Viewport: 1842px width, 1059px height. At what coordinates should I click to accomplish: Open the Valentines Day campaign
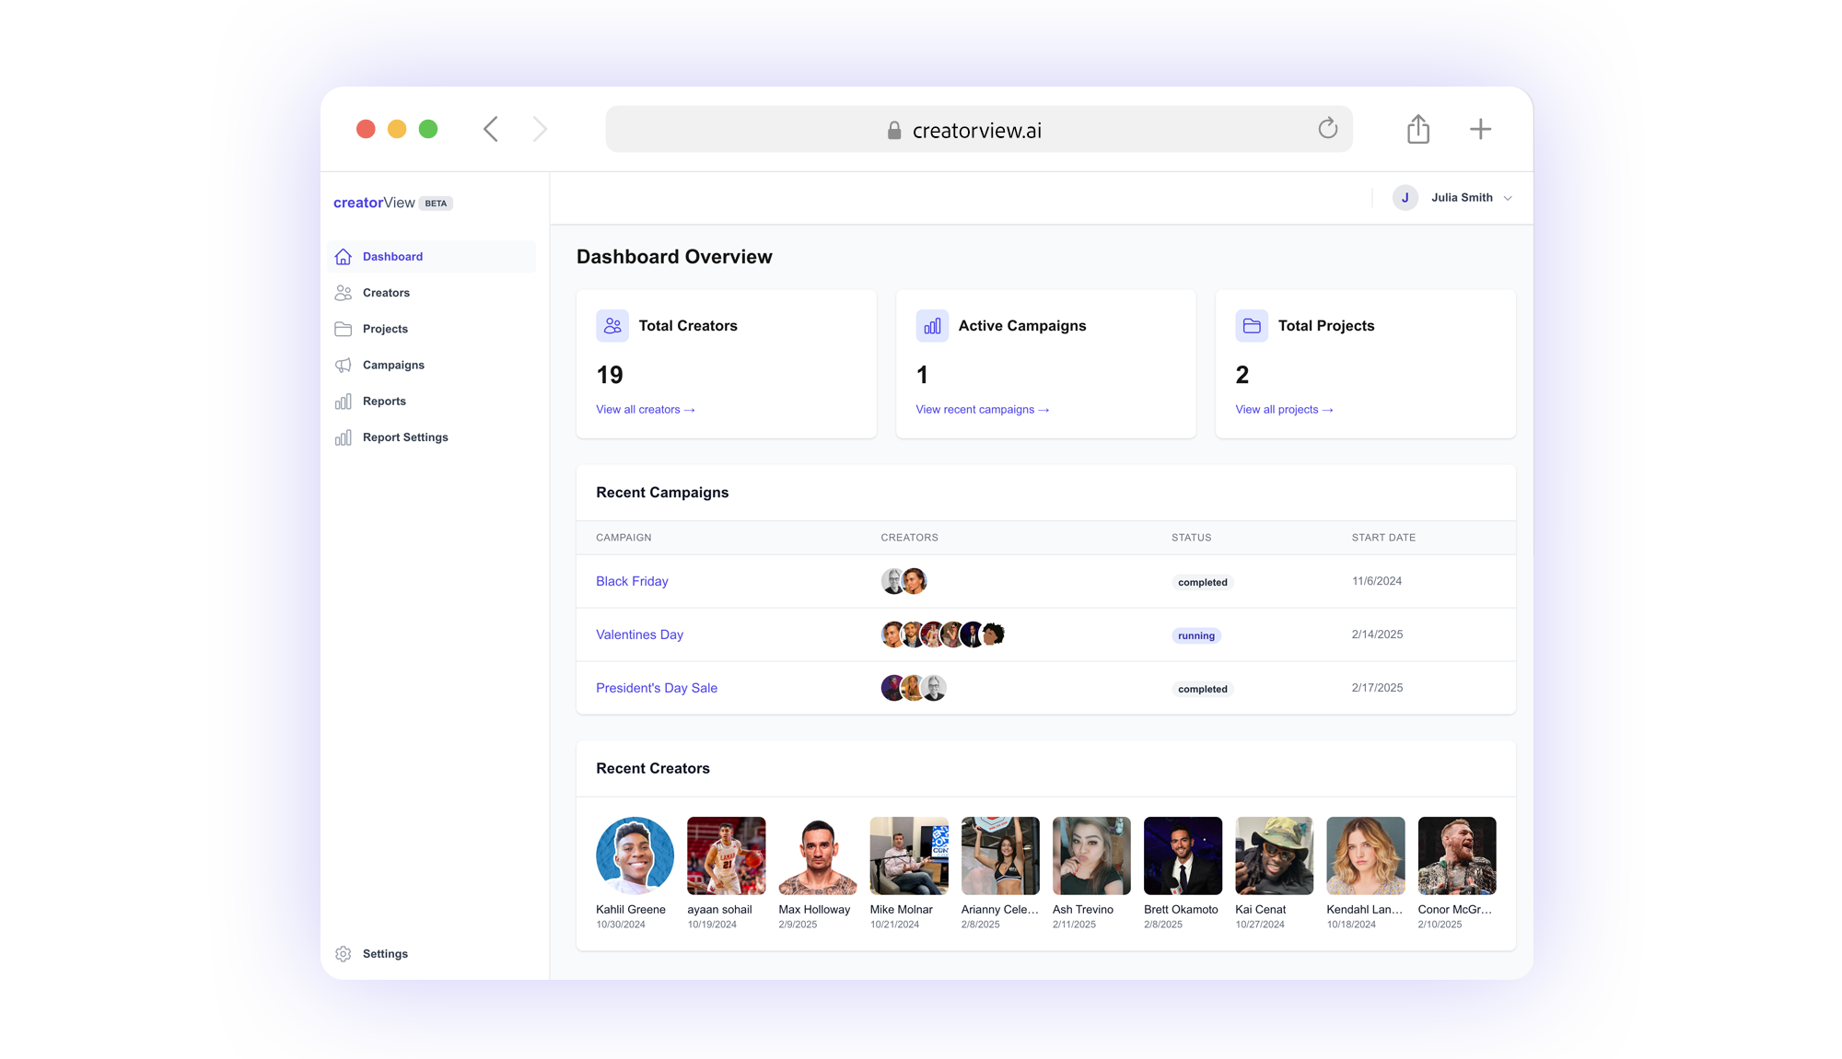click(639, 634)
